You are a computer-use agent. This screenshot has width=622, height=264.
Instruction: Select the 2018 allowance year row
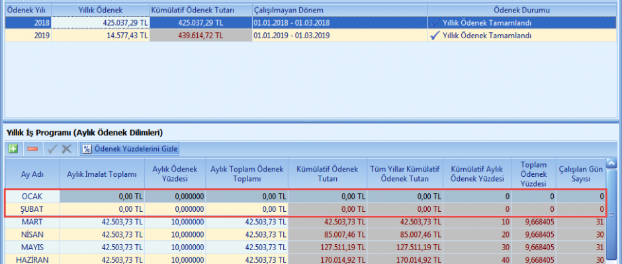(x=27, y=23)
